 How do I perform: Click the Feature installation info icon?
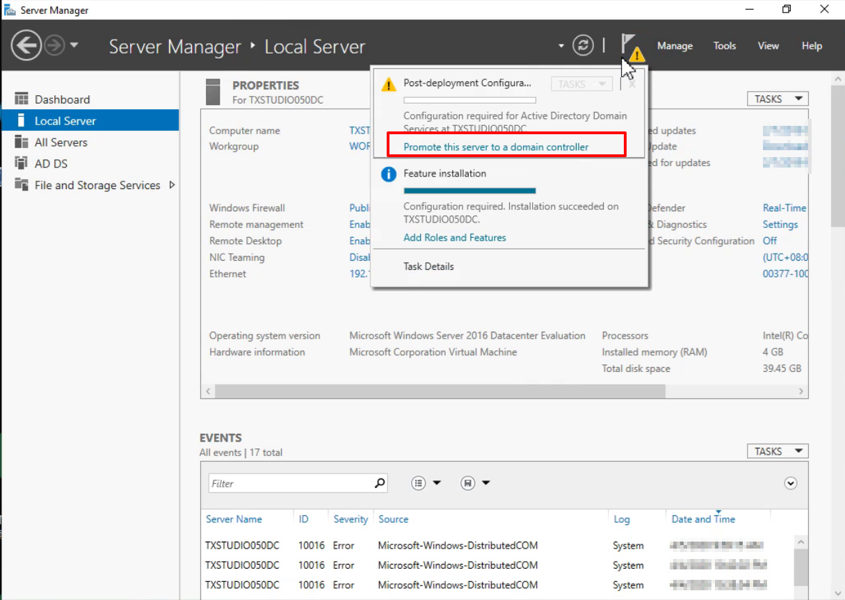(x=388, y=174)
